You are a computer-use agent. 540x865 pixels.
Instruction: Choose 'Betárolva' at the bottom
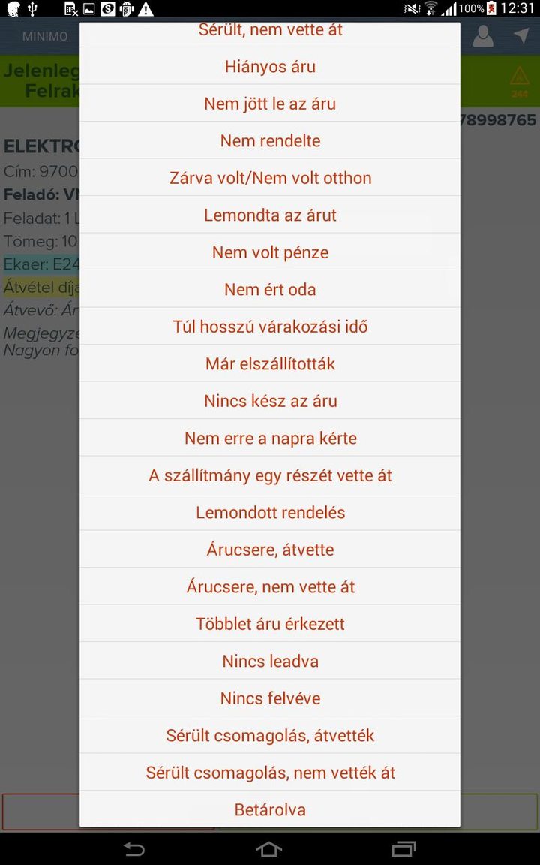(x=270, y=810)
